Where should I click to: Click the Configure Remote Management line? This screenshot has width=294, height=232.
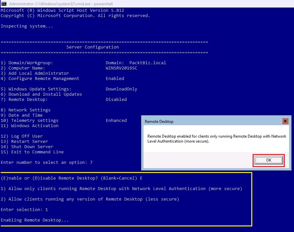[40, 78]
